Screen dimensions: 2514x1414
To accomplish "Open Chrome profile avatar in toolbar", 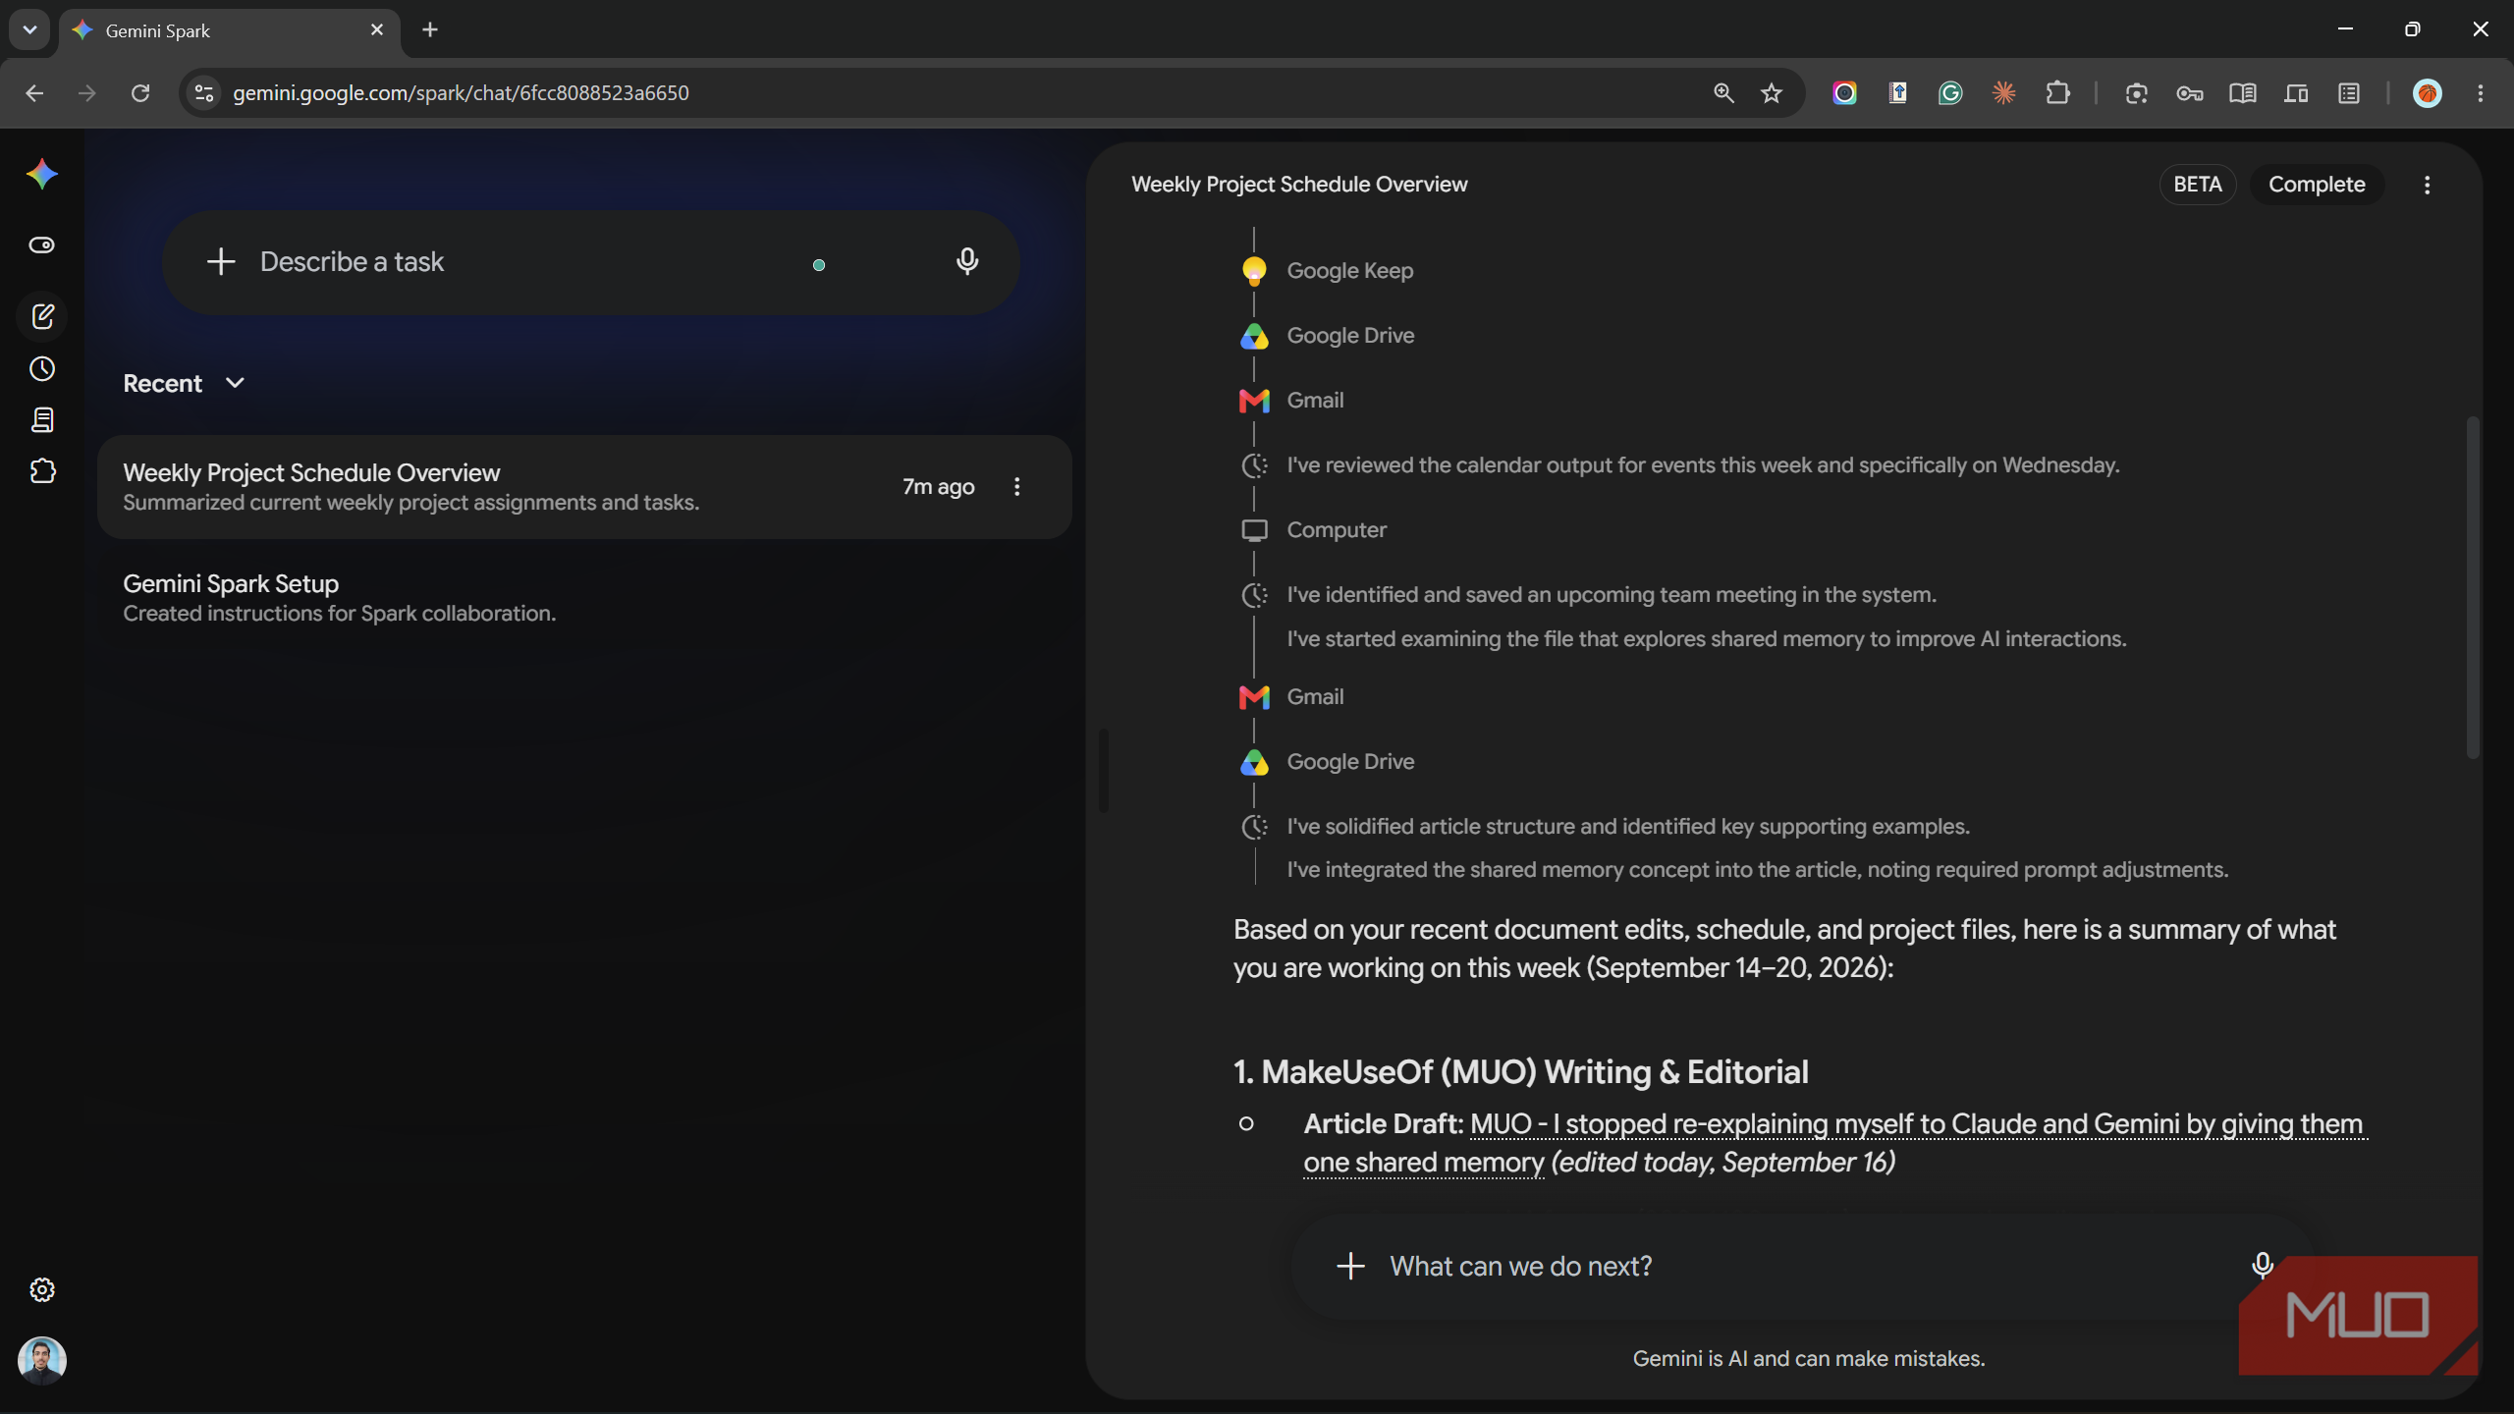I will click(2427, 92).
